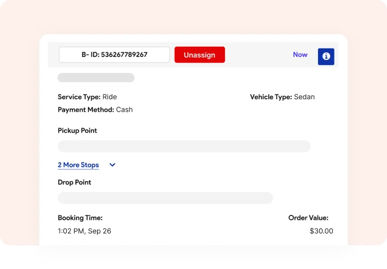Click the Service Type: Ride text

[87, 97]
